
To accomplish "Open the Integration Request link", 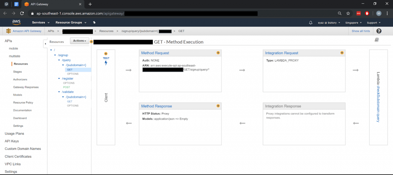I will [282, 53].
